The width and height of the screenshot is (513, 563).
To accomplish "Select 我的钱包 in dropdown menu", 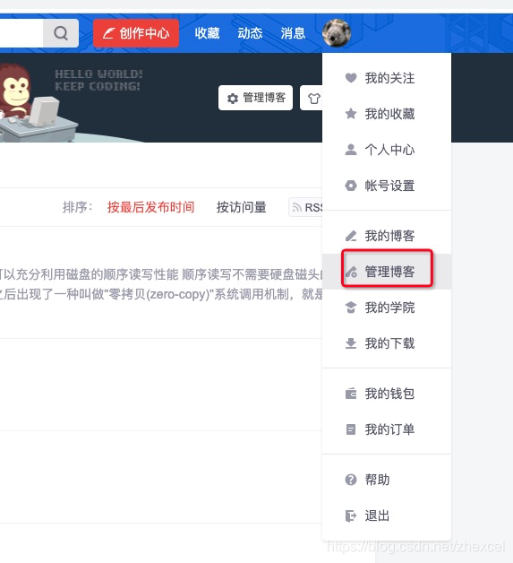I will [x=387, y=394].
